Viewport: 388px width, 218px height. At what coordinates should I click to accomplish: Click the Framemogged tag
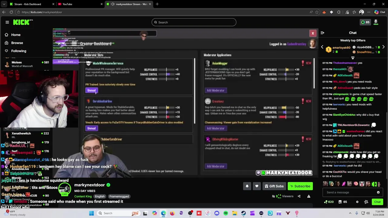(x=119, y=197)
